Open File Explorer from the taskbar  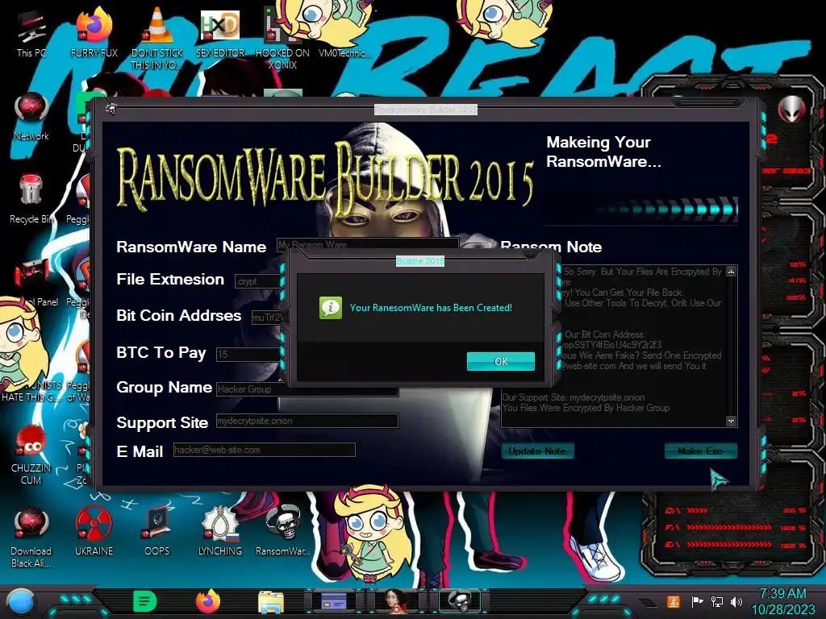[x=271, y=602]
